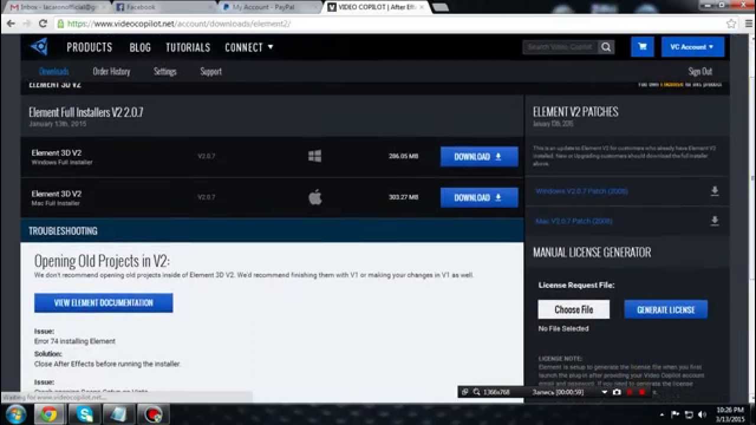Click the Choose File button

573,309
